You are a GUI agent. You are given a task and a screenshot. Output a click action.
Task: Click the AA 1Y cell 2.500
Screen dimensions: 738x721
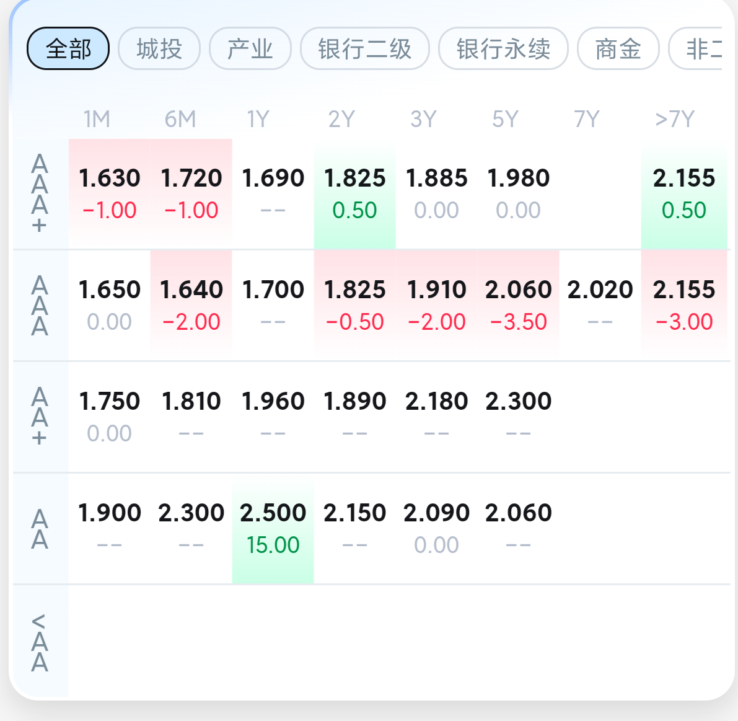tap(273, 527)
